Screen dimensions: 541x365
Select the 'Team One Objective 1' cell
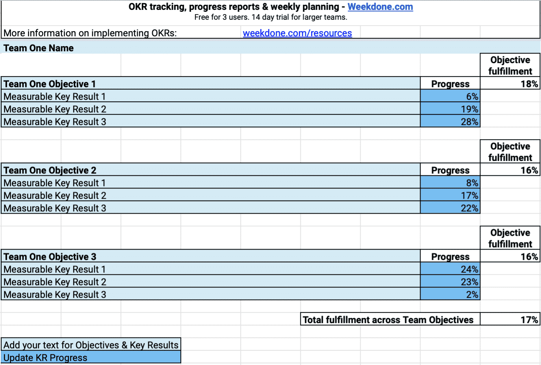211,84
